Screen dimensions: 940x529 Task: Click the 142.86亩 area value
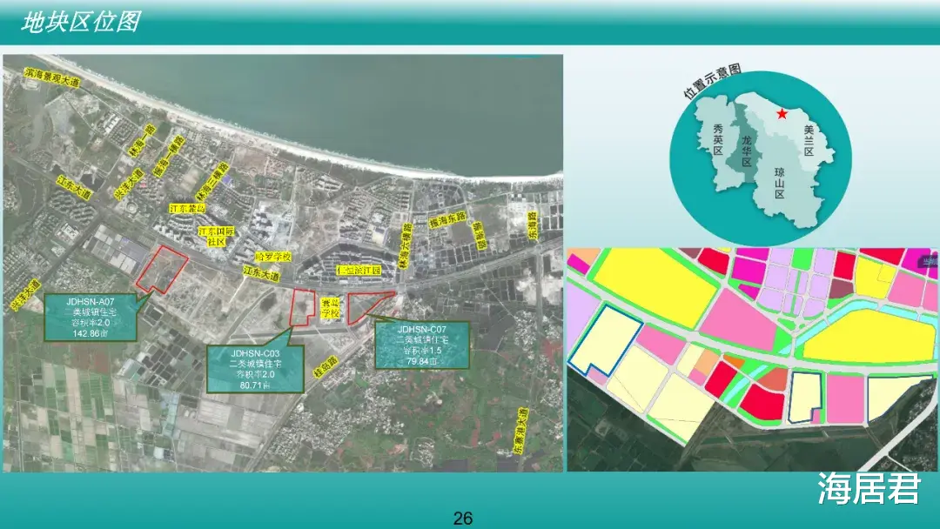pos(90,333)
